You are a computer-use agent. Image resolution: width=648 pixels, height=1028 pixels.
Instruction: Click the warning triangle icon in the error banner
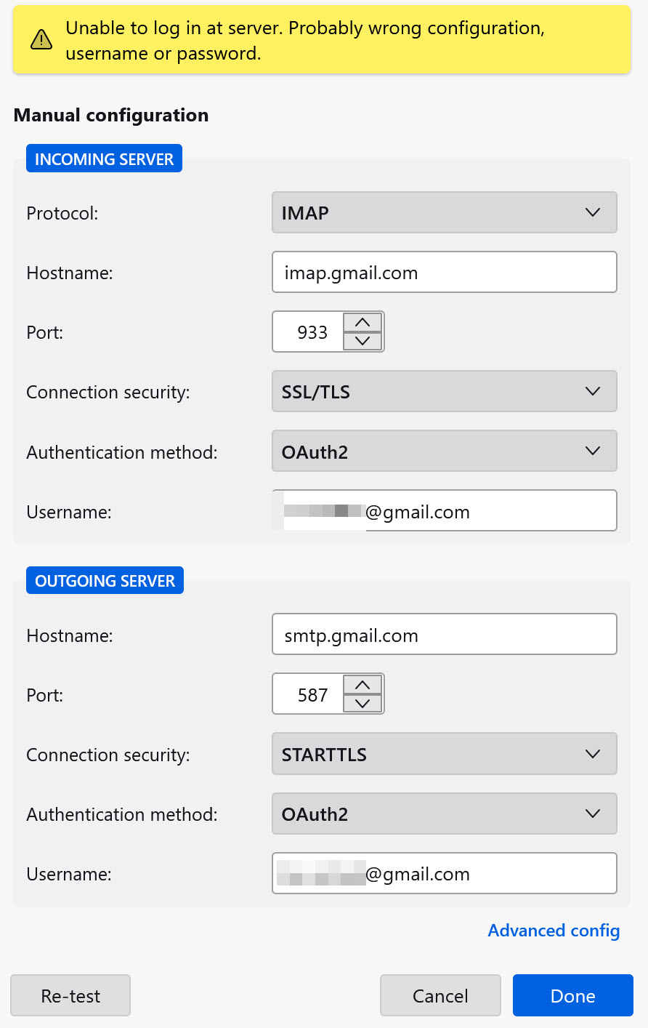(41, 40)
